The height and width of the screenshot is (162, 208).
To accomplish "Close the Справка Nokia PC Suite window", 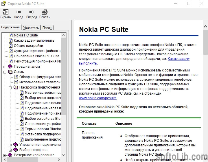I will (202, 3).
